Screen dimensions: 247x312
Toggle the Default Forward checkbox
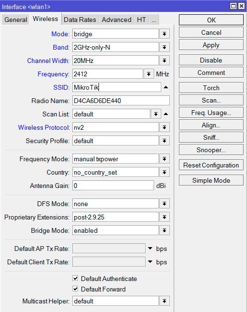pos(75,289)
